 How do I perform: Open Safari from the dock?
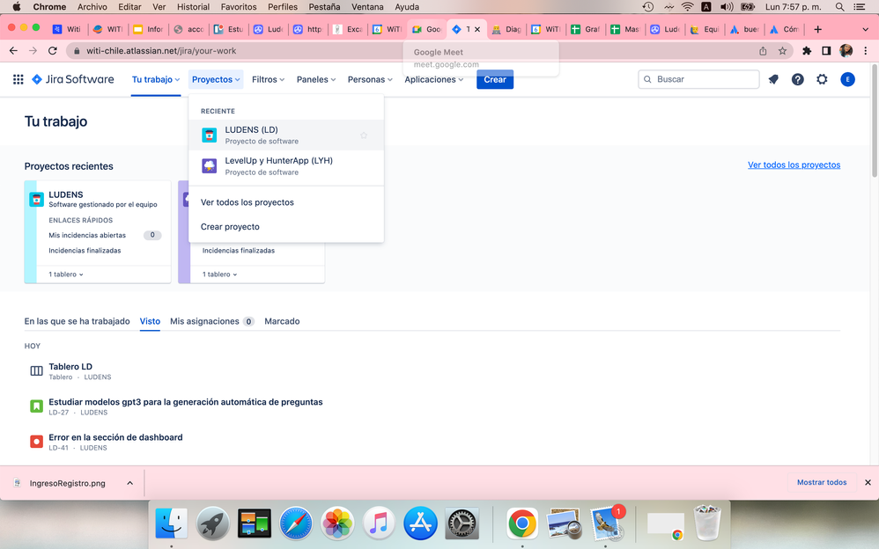coord(296,523)
